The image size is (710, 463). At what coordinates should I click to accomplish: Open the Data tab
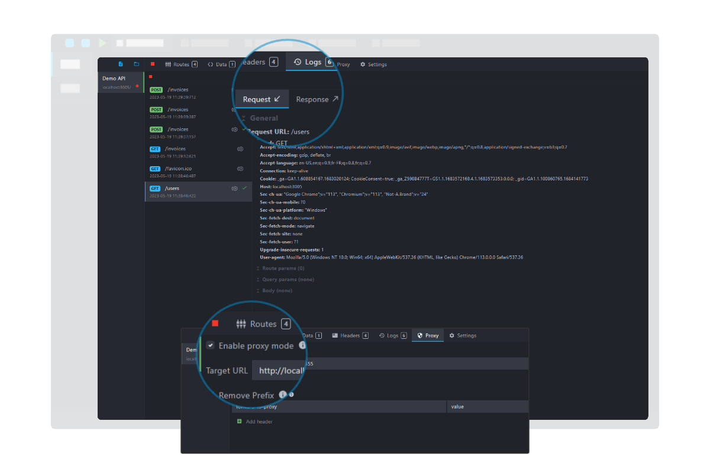(x=222, y=64)
